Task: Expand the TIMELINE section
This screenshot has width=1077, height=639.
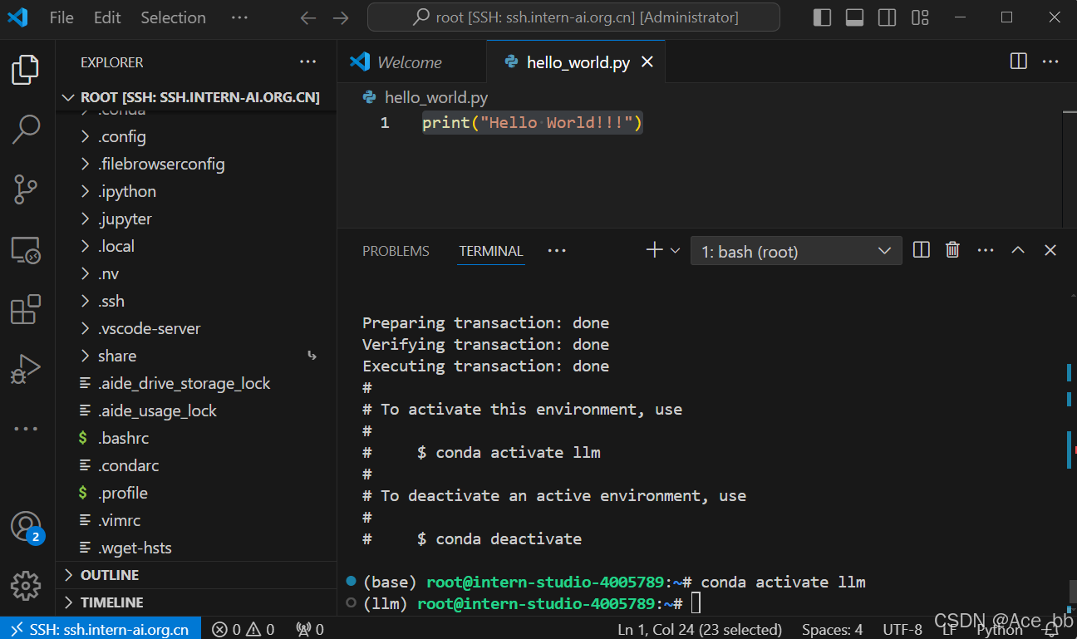Action: pyautogui.click(x=196, y=602)
